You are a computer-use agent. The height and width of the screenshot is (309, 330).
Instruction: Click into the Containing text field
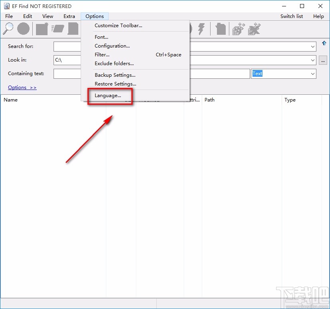point(151,74)
